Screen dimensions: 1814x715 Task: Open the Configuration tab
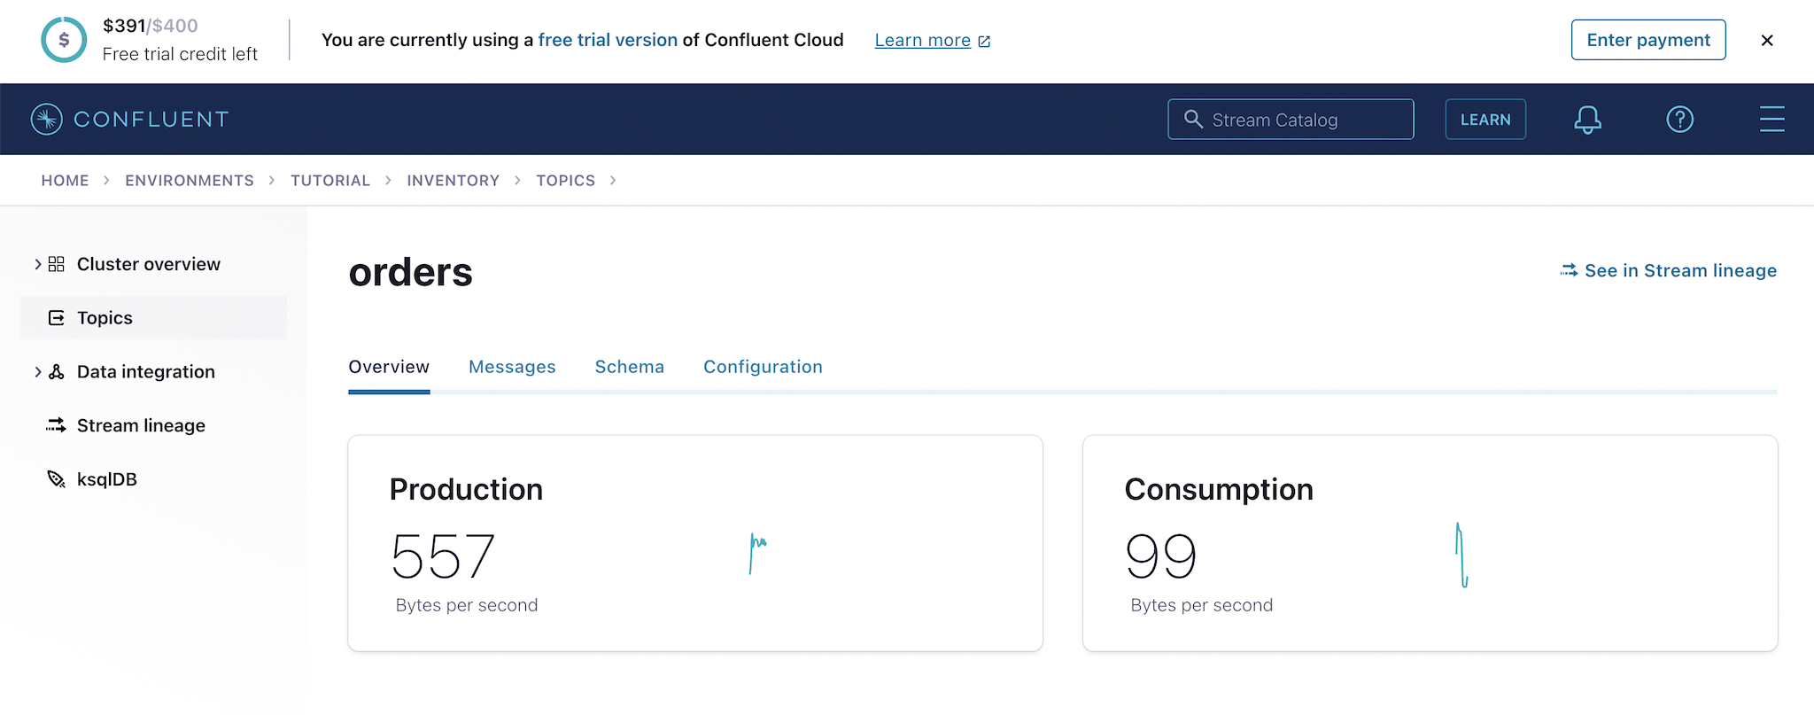tap(763, 367)
